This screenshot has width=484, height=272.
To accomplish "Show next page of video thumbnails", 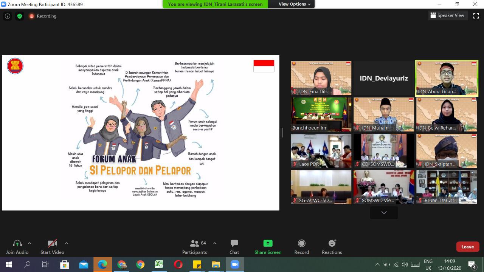I will [384, 213].
